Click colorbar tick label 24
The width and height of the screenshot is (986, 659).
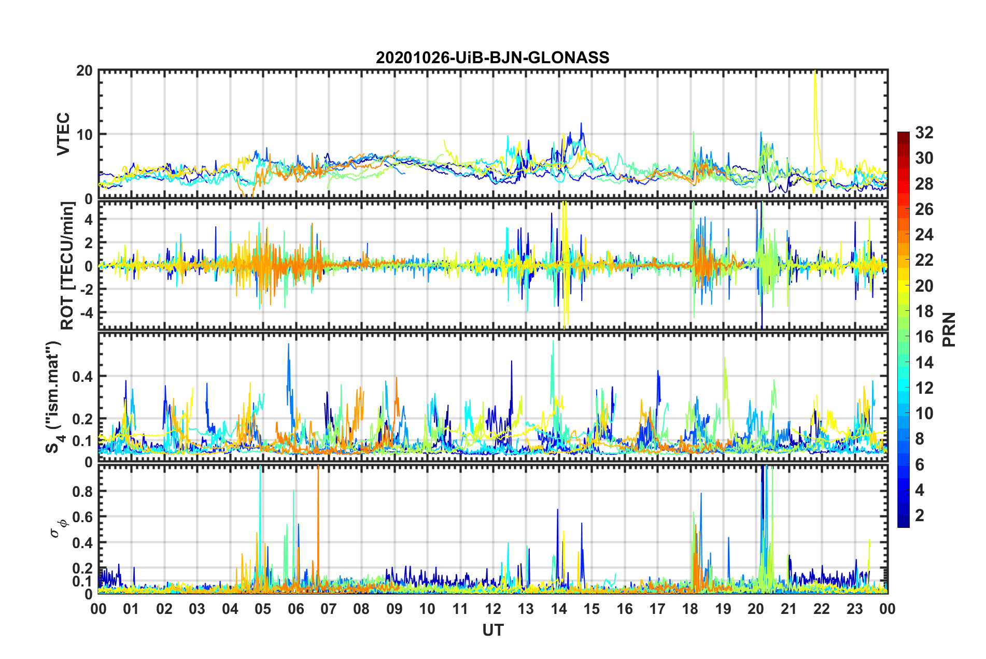coord(924,235)
